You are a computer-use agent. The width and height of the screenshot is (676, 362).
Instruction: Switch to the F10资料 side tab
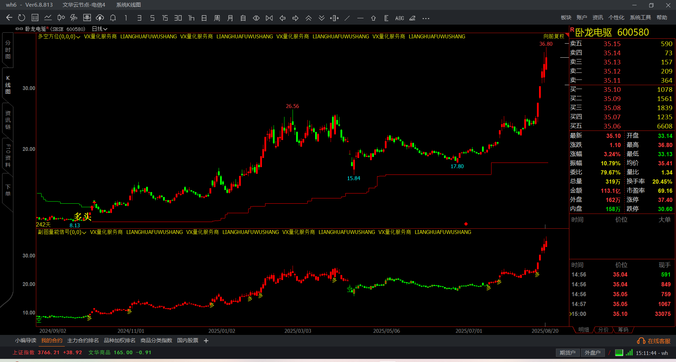coord(8,155)
